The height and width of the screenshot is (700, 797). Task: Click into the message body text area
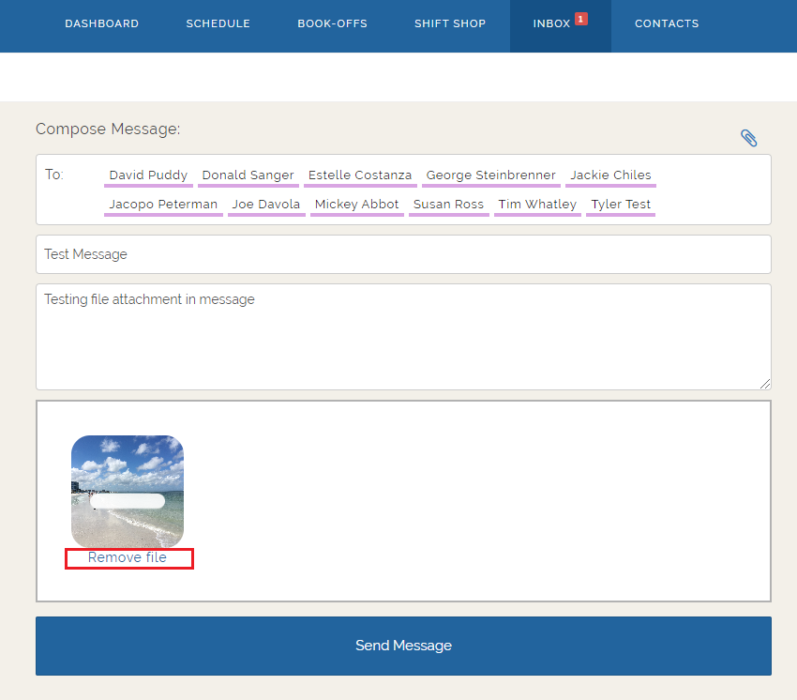click(x=403, y=338)
